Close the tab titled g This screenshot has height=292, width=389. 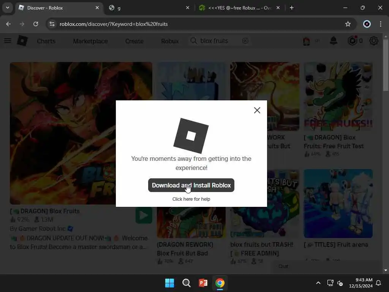point(188,8)
